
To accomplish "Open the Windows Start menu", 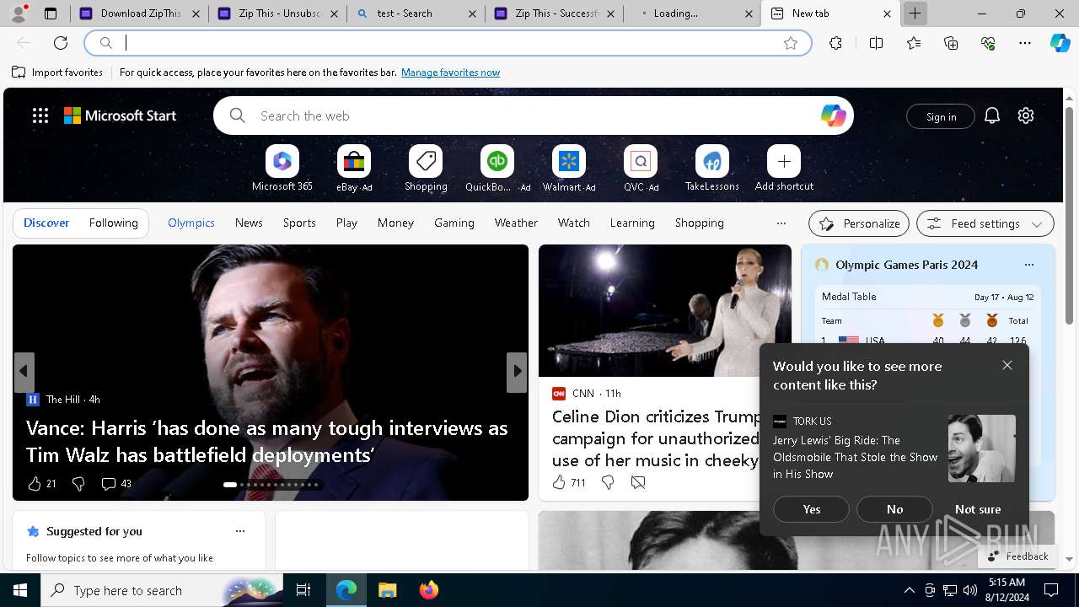I will (x=20, y=590).
